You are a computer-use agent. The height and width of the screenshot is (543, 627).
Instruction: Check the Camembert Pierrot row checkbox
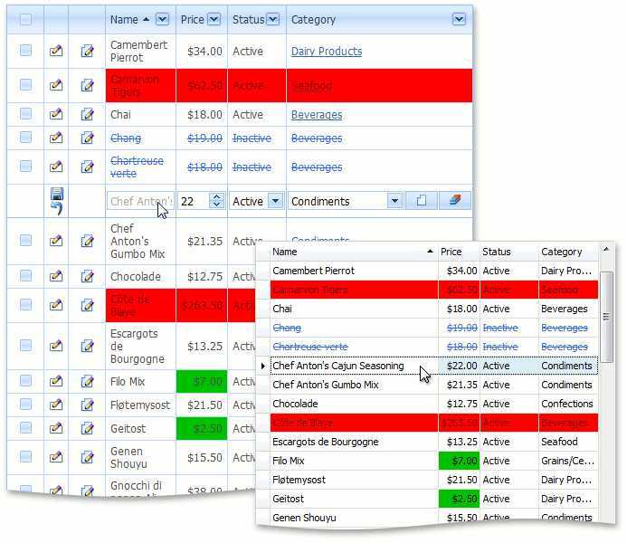click(x=25, y=50)
